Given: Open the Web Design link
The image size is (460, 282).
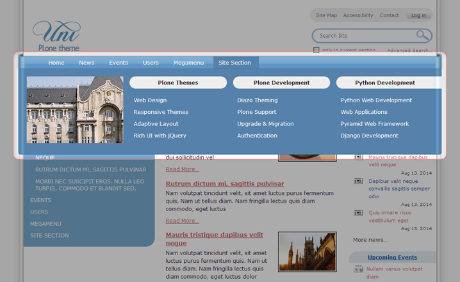Looking at the screenshot, I should pos(150,100).
